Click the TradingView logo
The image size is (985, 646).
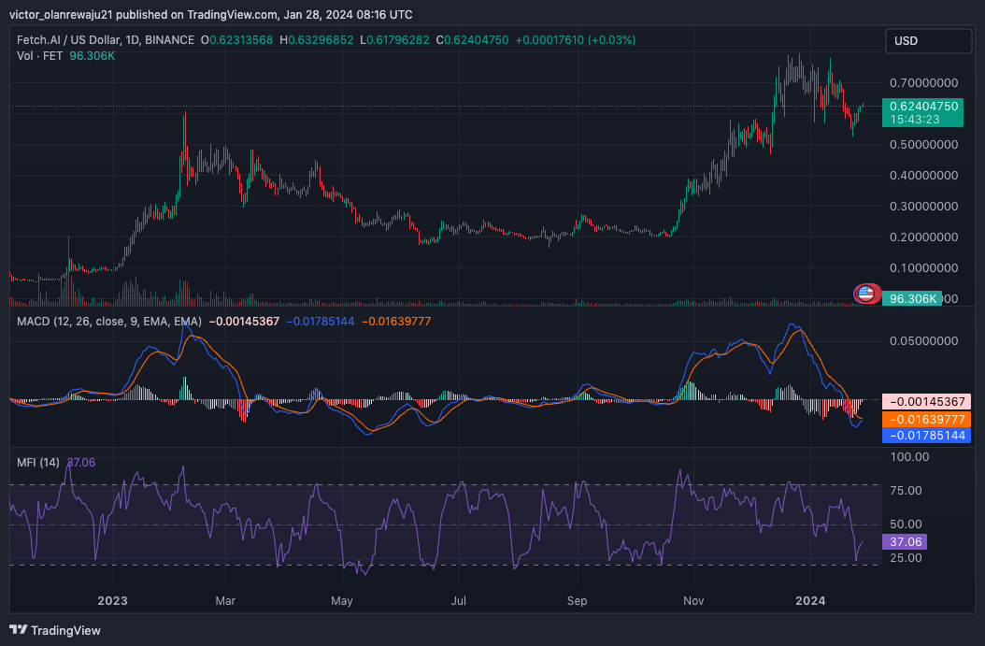point(54,630)
